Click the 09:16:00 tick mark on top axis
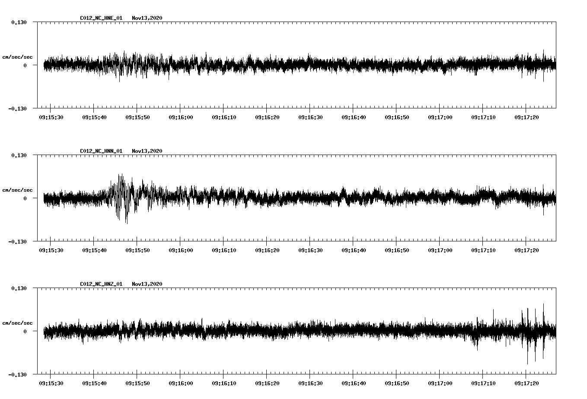587x399 pixels. click(x=180, y=109)
